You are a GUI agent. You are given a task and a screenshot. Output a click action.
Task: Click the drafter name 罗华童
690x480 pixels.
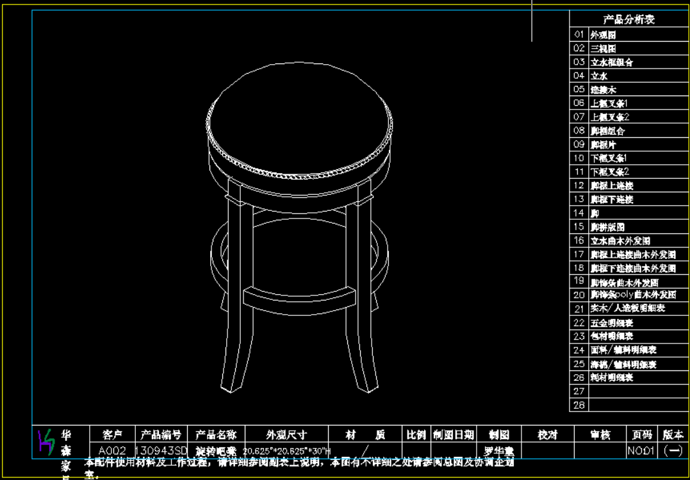(498, 451)
